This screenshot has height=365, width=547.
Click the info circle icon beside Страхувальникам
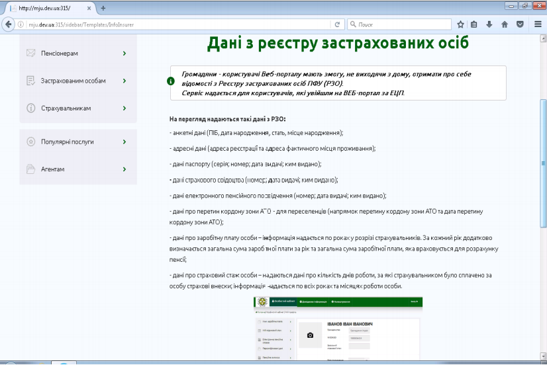click(30, 108)
